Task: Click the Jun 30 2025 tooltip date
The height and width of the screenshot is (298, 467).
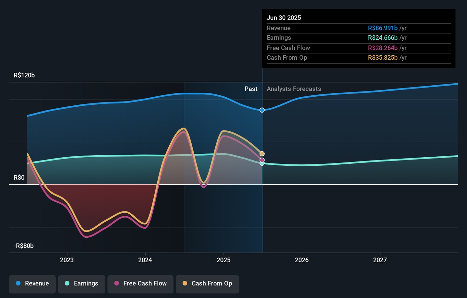Action: pyautogui.click(x=284, y=18)
